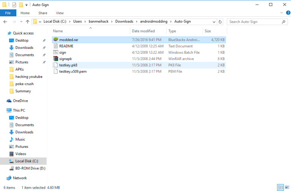This screenshot has width=291, height=191.
Task: Click the New folder icon in the title bar
Action: coord(21,5)
